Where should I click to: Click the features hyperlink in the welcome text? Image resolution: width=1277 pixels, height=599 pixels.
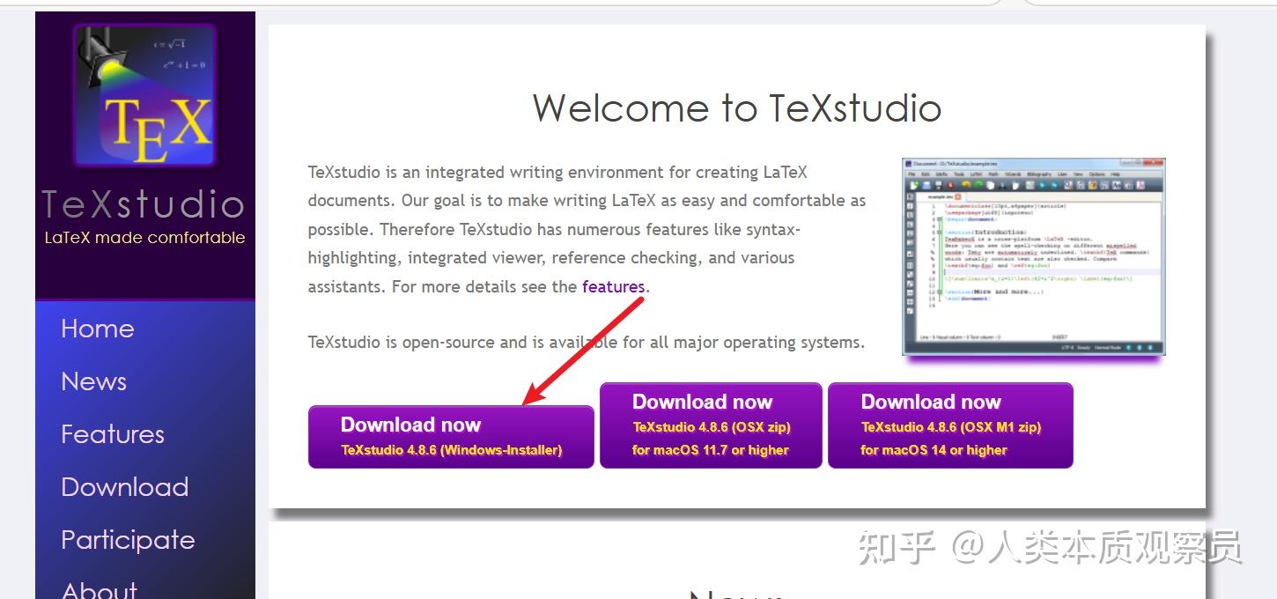(x=613, y=286)
